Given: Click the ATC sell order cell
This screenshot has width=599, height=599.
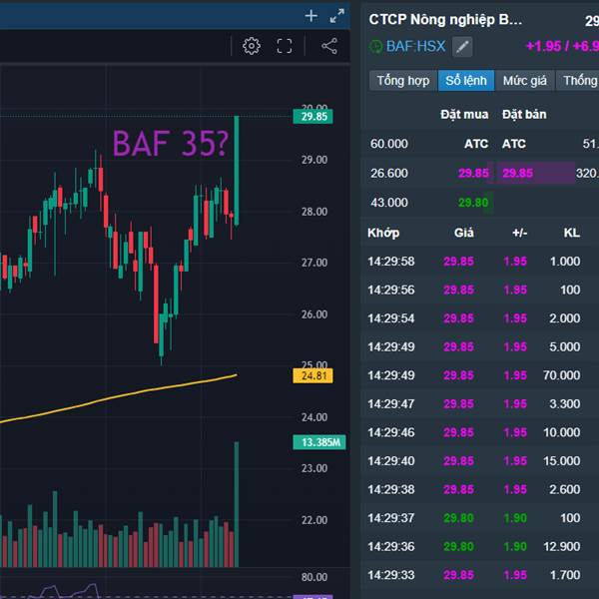Looking at the screenshot, I should pyautogui.click(x=514, y=144).
